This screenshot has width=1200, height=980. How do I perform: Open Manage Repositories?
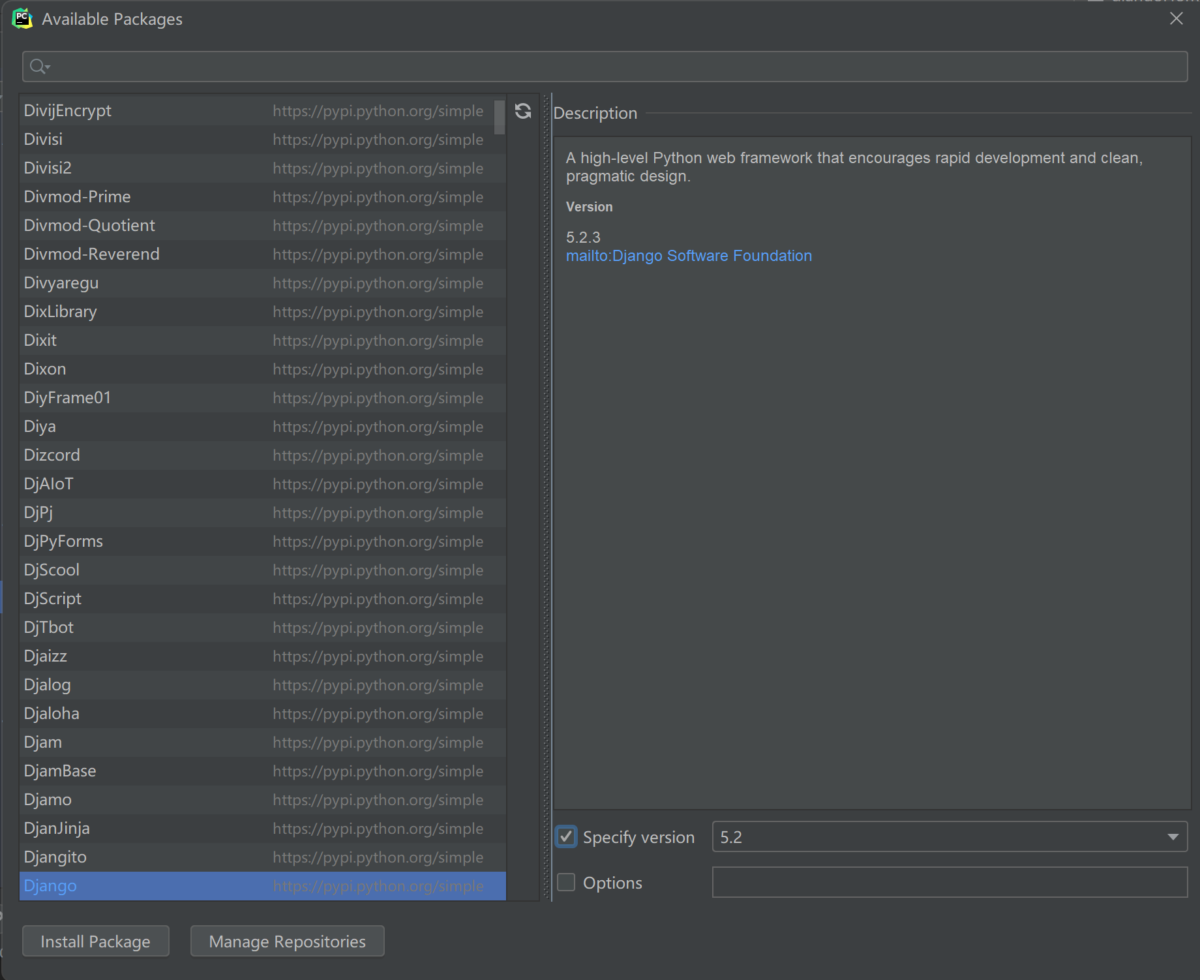[288, 942]
